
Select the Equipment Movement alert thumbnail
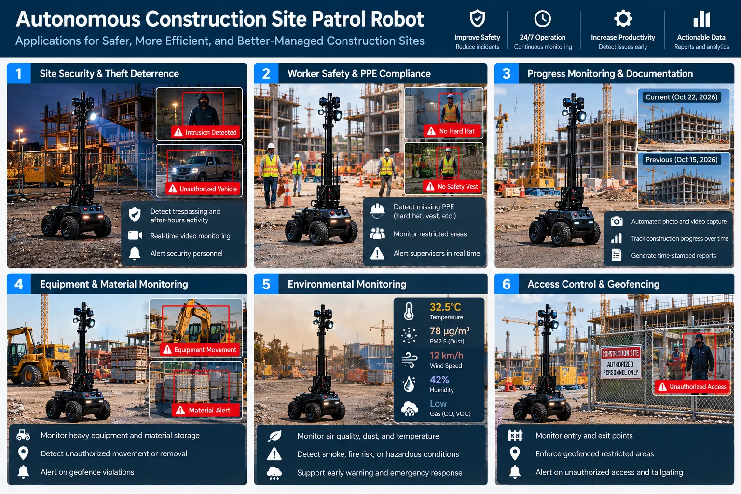click(196, 328)
